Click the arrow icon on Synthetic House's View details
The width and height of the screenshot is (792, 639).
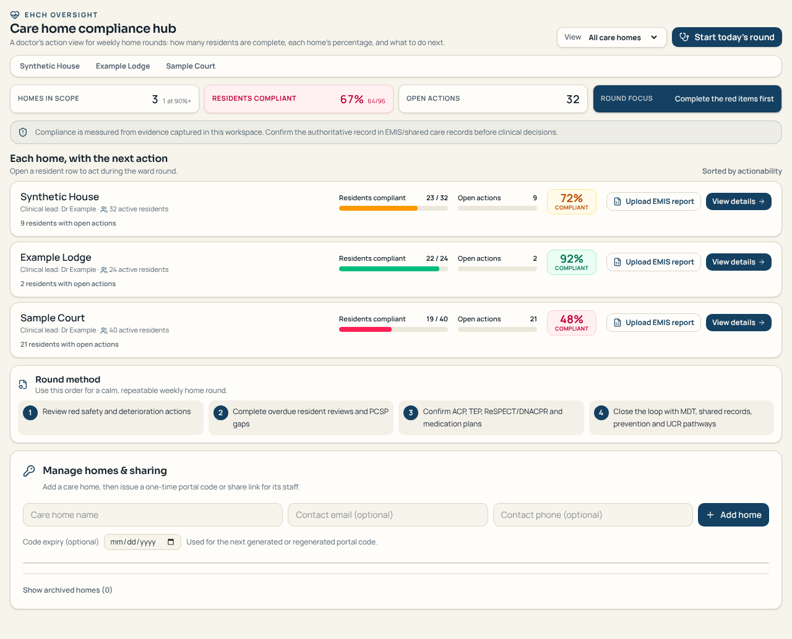coord(762,201)
